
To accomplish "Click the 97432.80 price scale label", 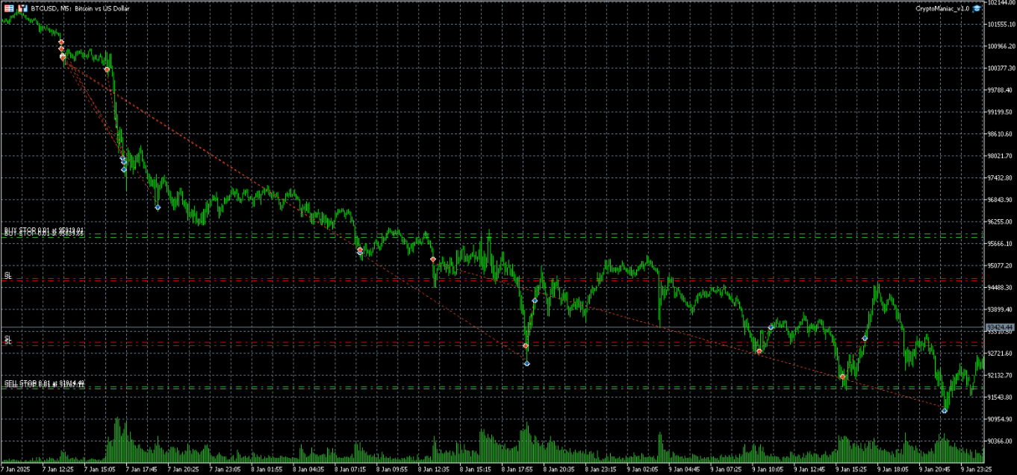I will tap(1000, 177).
